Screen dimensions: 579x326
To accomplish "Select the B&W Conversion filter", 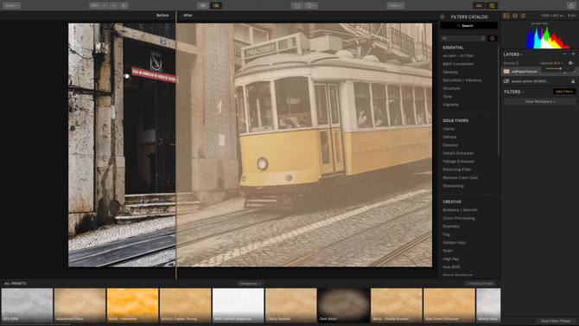I will (x=458, y=64).
